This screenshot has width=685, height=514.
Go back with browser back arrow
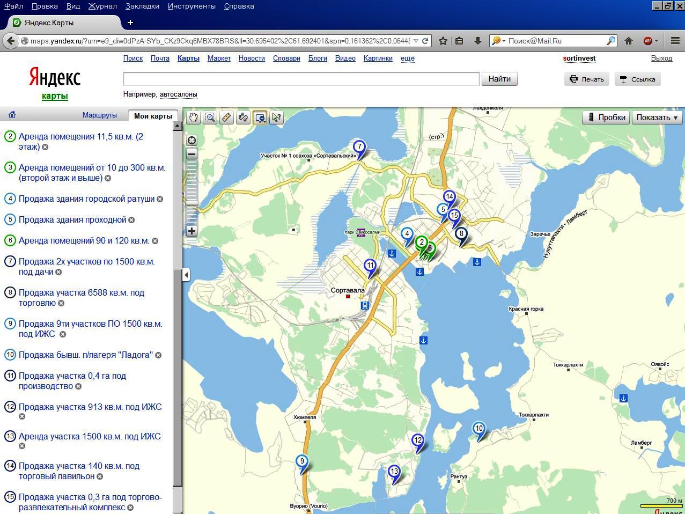pyautogui.click(x=10, y=41)
